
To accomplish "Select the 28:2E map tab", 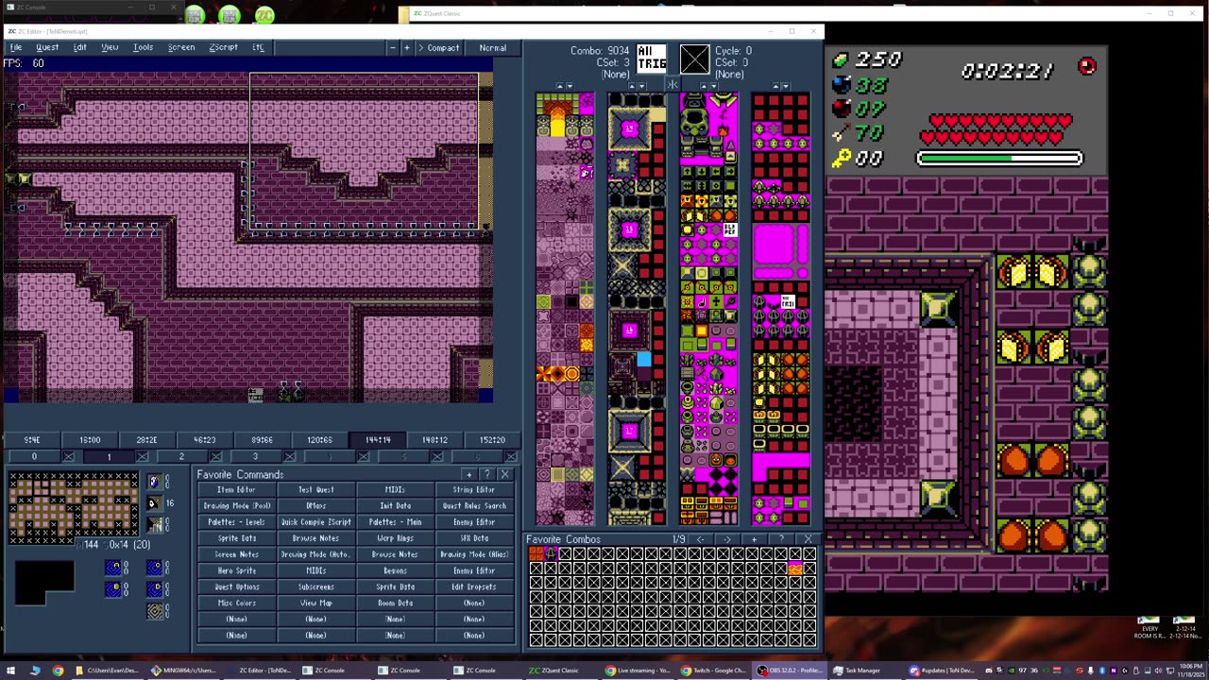I will (x=146, y=440).
